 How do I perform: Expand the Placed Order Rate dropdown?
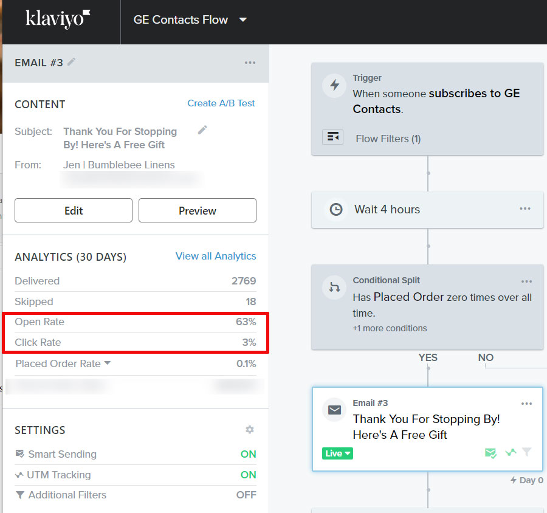(x=108, y=363)
